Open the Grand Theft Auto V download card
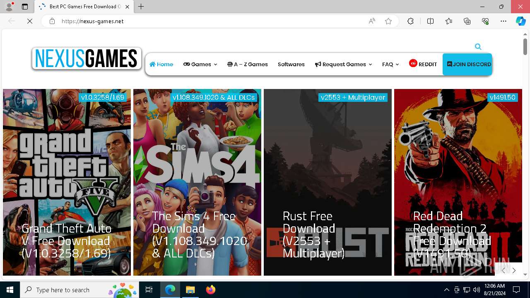Viewport: 530px width, 298px height. coord(67,182)
